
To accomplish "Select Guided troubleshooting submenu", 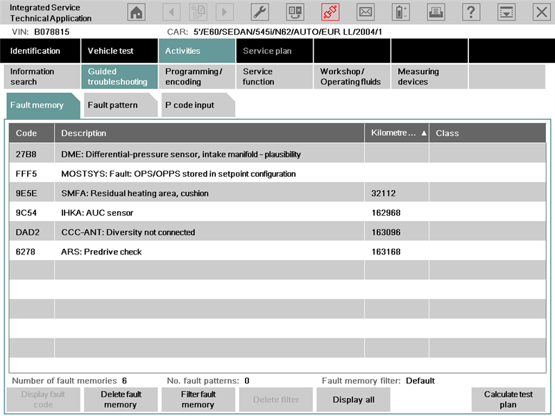I will pos(119,76).
